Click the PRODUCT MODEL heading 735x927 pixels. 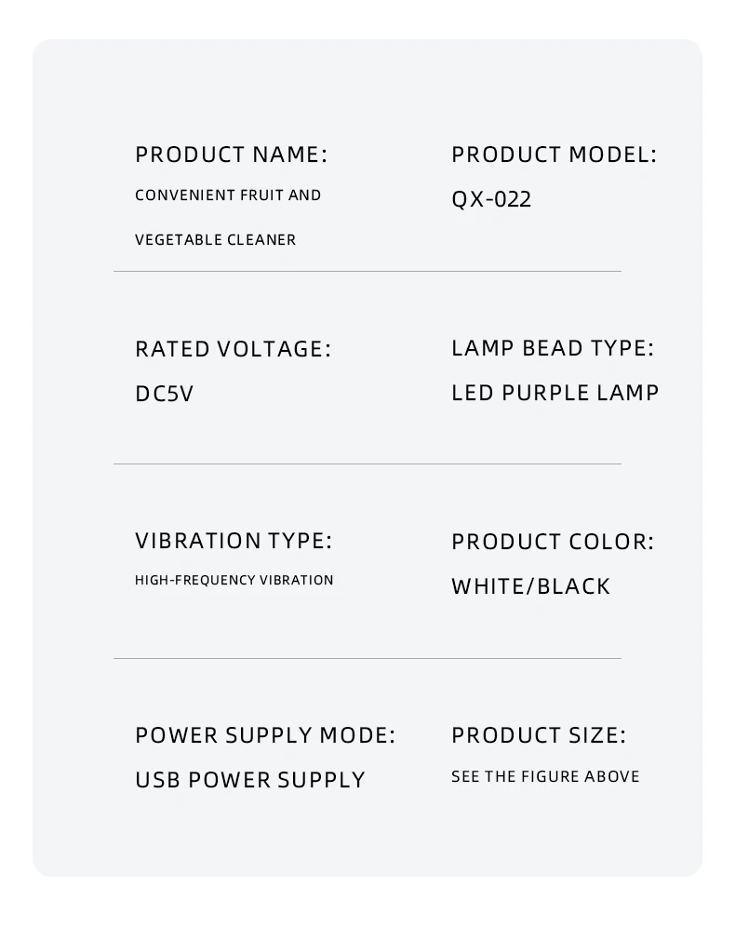555,154
